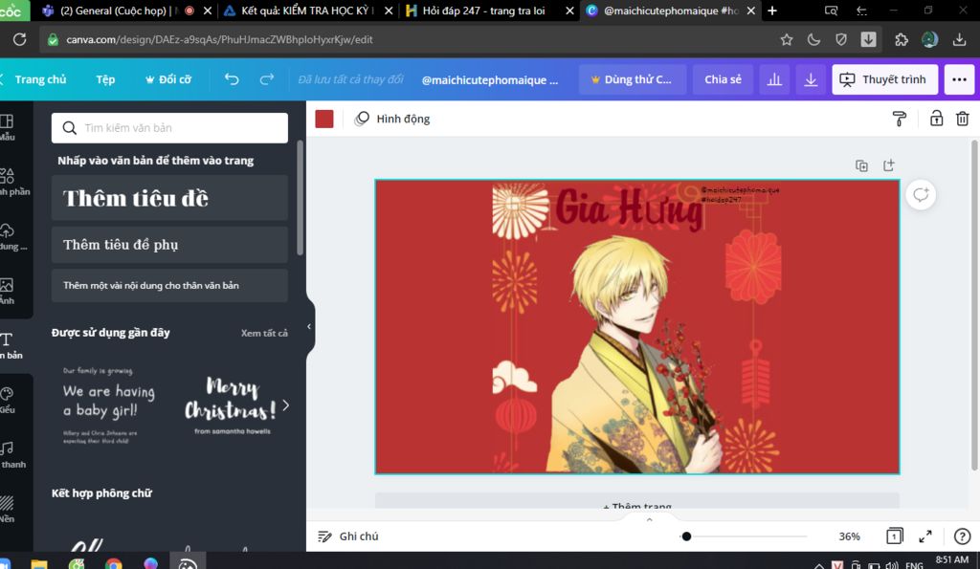Bookmark the page with the star icon

click(787, 39)
